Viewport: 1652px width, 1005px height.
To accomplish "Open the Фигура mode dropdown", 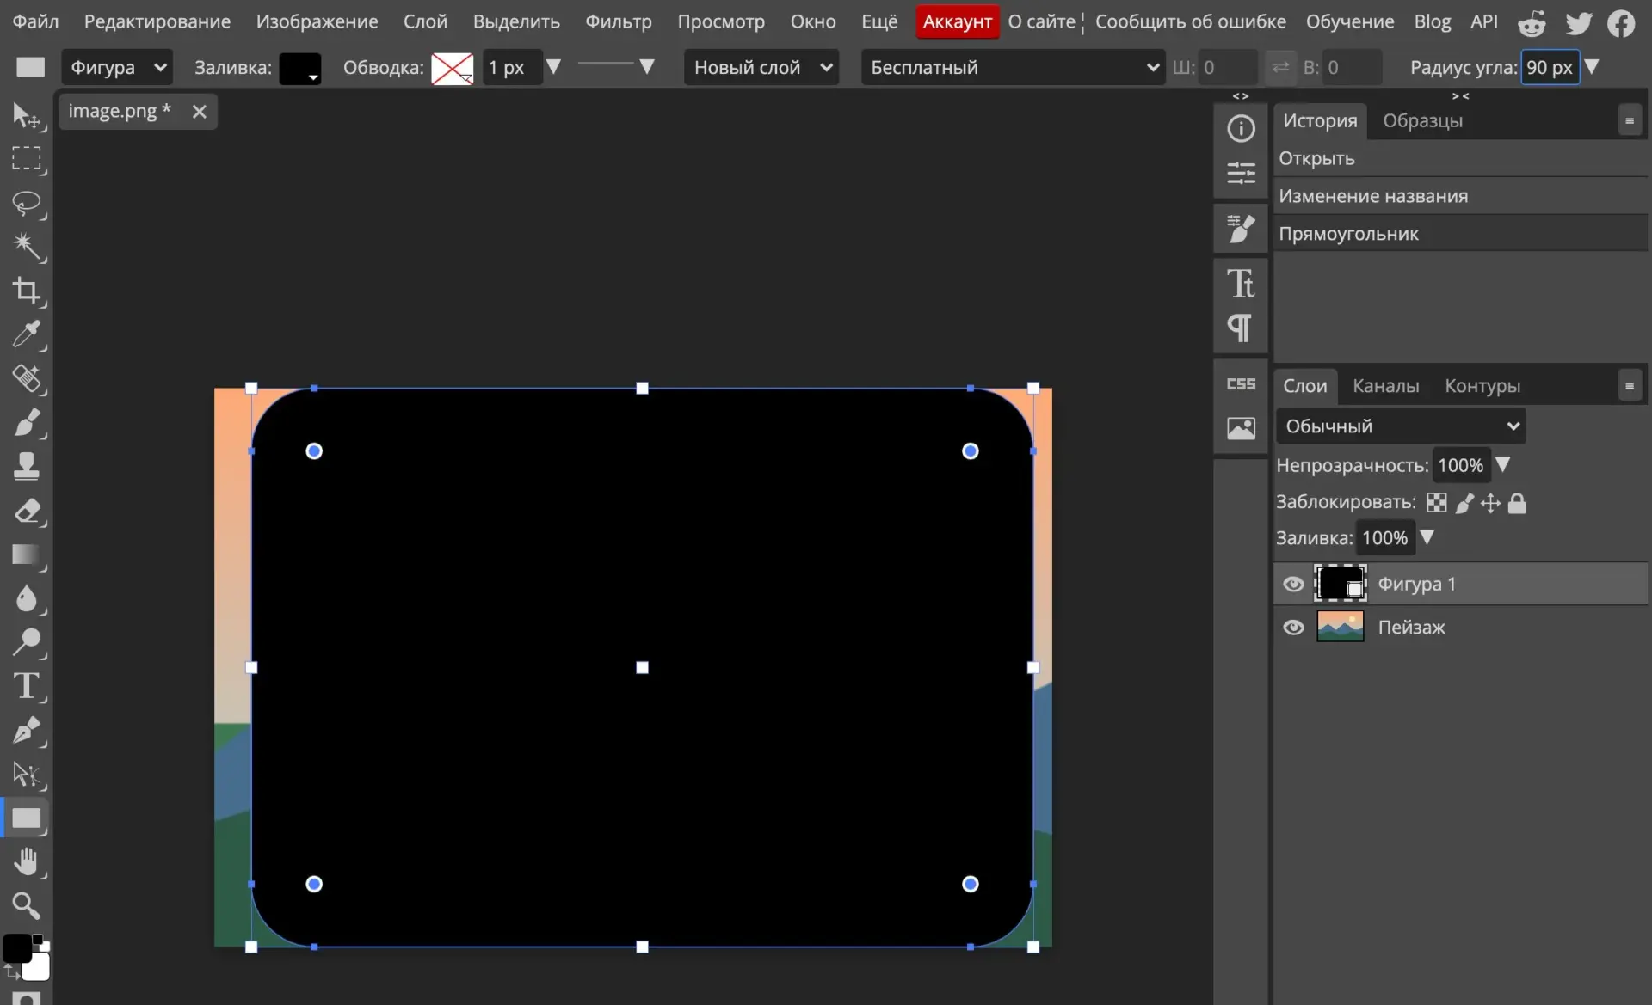I will (117, 67).
